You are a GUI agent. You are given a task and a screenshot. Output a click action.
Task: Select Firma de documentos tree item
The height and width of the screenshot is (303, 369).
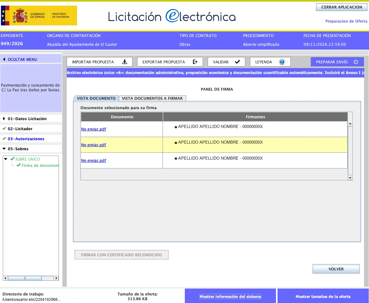tap(40, 165)
